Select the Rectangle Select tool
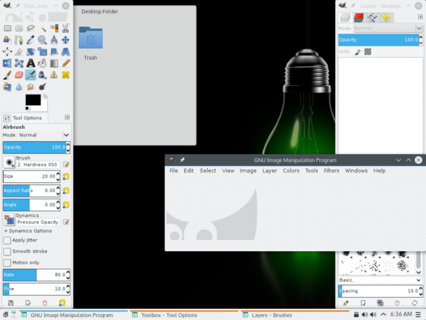Screen dimensions: 426x320 coord(7,28)
